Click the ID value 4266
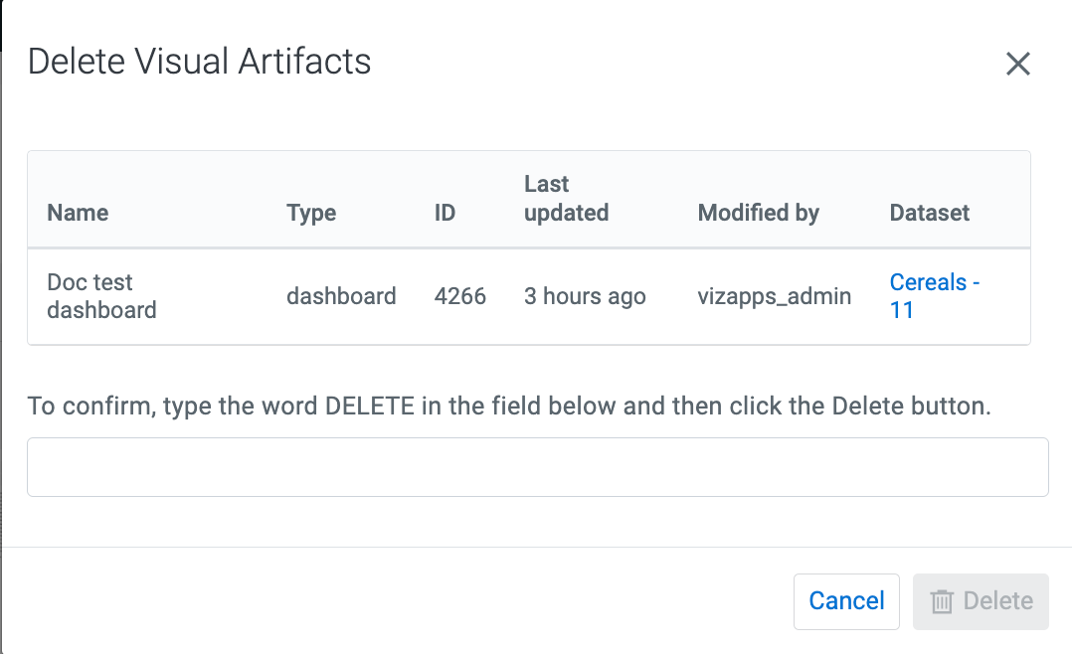This screenshot has width=1072, height=654. point(460,296)
